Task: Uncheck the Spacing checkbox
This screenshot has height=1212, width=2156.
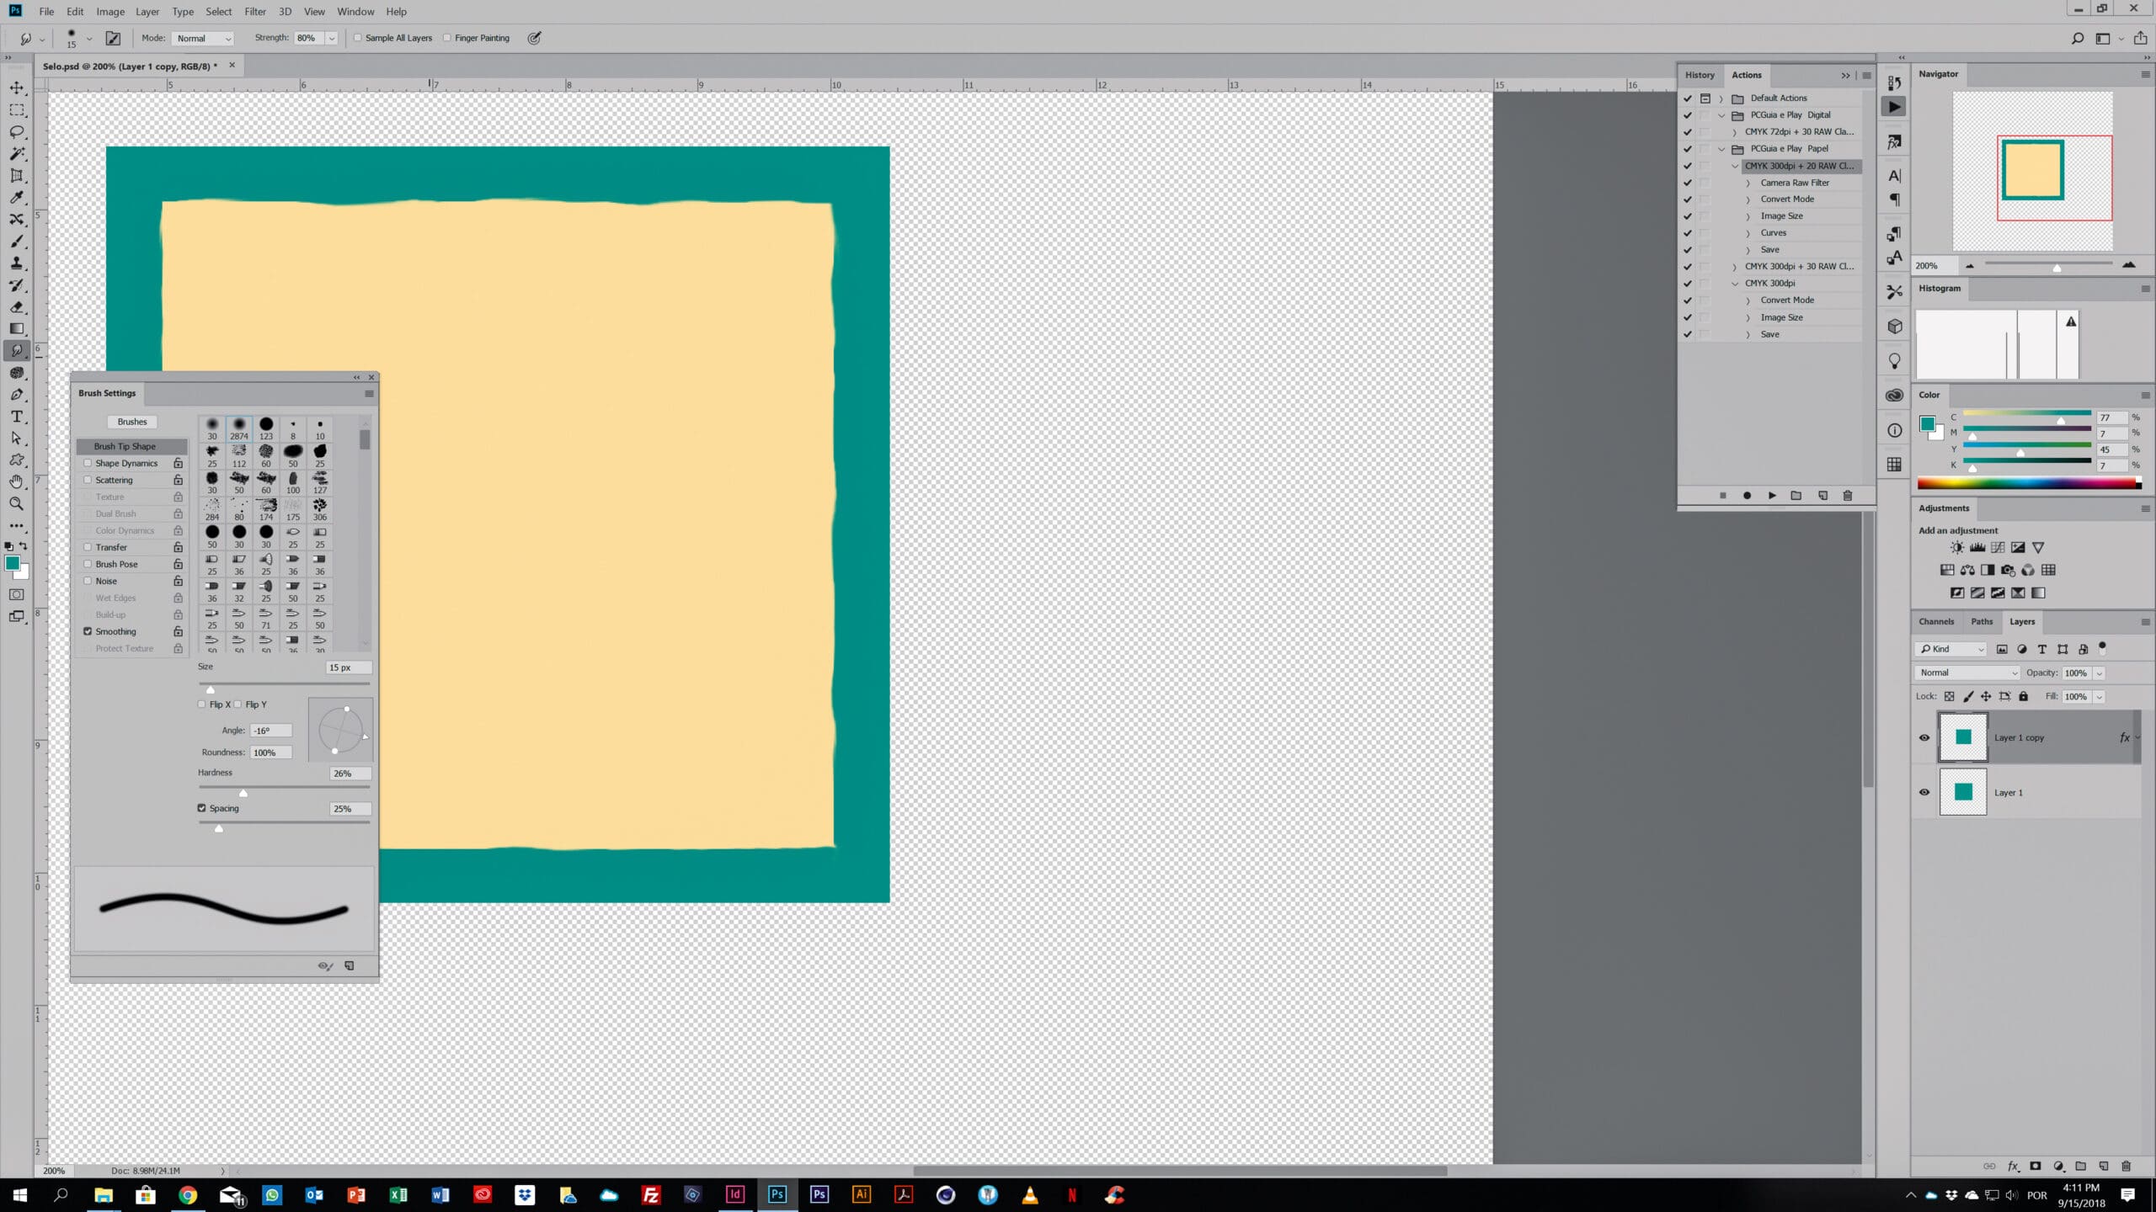Action: 201,808
